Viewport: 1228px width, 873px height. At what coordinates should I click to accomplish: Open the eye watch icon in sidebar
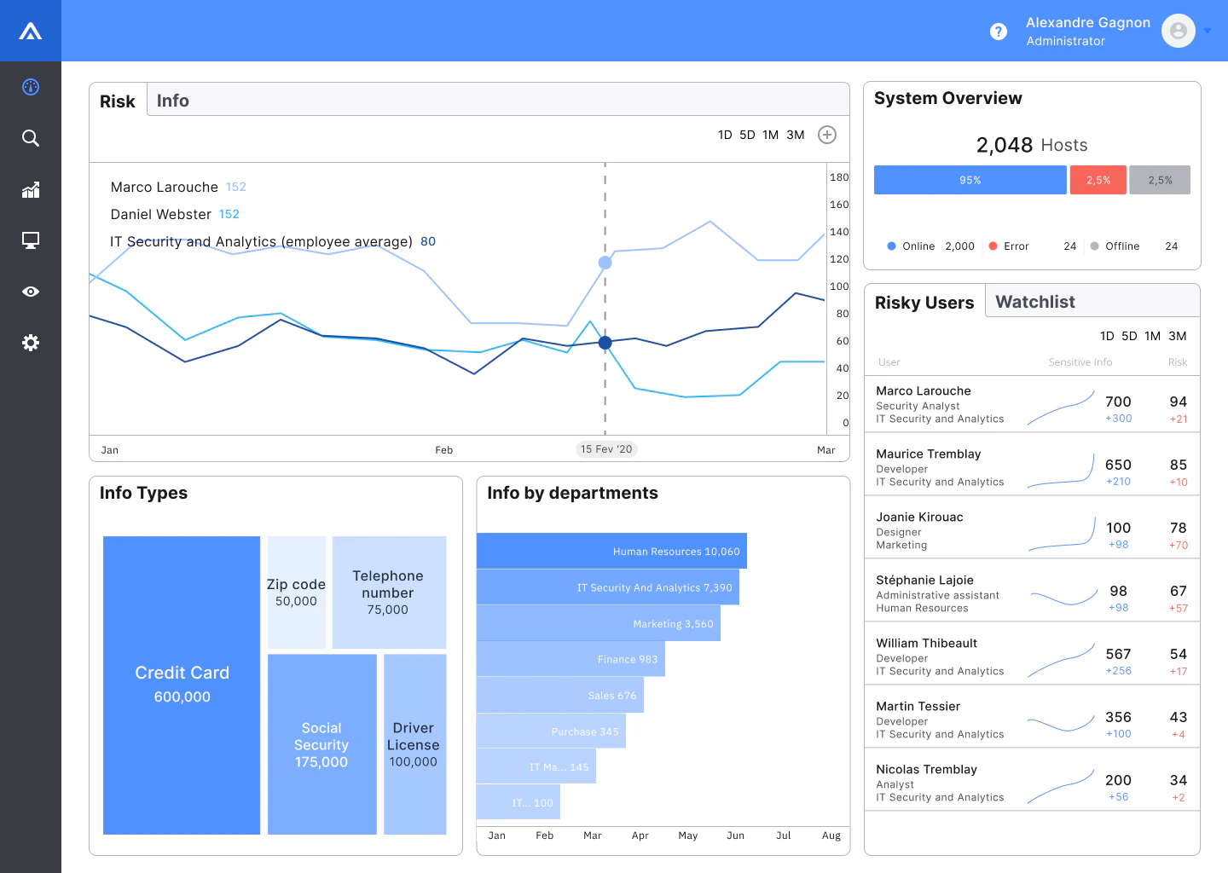[31, 292]
